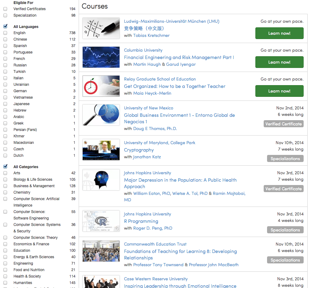Open the 竞争策略（中文版）course

tap(144, 28)
